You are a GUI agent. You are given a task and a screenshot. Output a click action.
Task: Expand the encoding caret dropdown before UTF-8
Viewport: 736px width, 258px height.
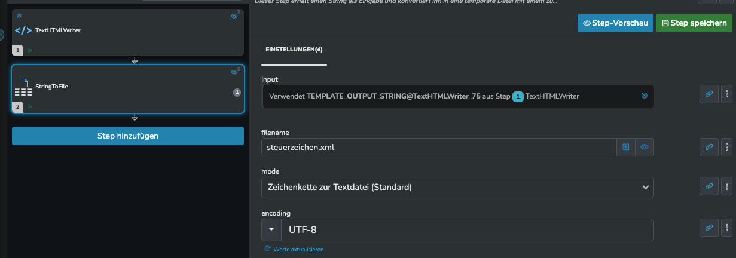271,230
